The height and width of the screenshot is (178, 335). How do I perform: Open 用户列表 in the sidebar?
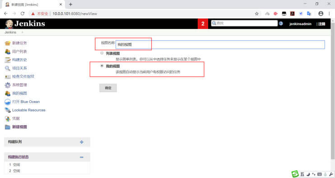click(19, 52)
